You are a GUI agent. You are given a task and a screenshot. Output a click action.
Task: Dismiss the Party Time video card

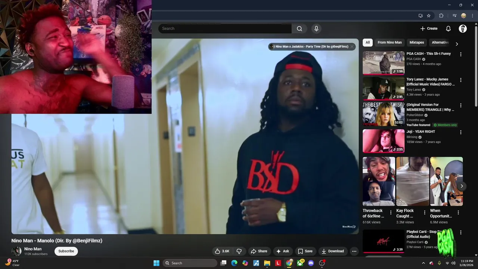click(x=352, y=47)
